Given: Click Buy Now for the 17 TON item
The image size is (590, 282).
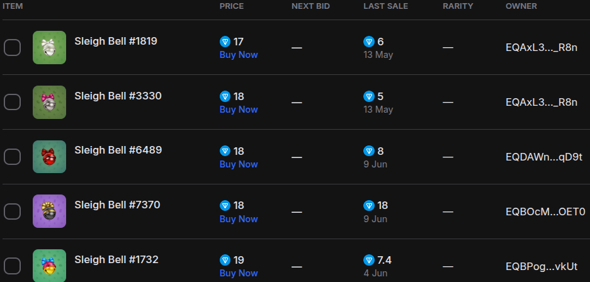Looking at the screenshot, I should [238, 55].
